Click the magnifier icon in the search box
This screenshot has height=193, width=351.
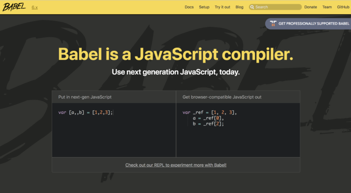pyautogui.click(x=252, y=7)
